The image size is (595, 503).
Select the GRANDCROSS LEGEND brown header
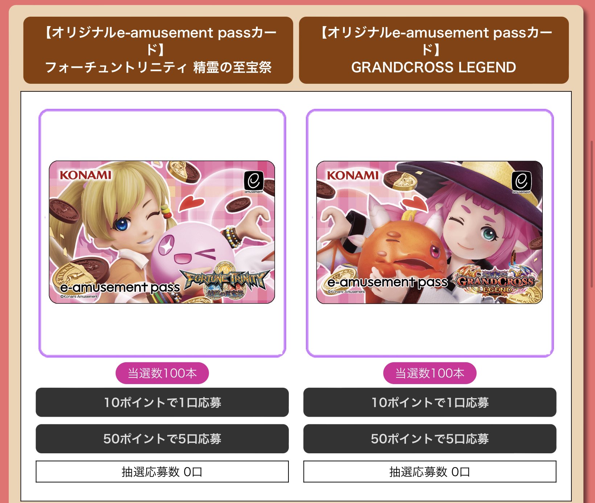(434, 50)
